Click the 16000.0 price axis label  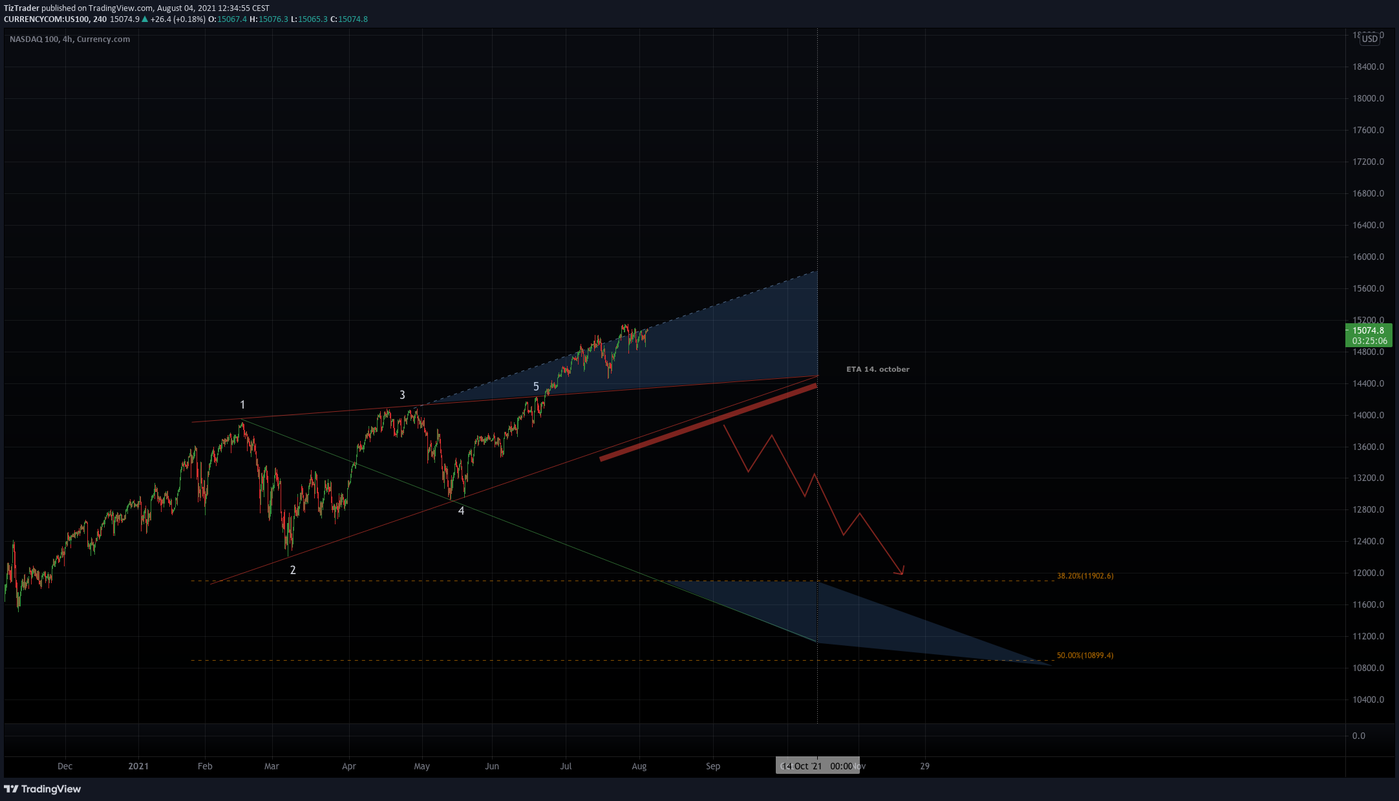point(1368,257)
